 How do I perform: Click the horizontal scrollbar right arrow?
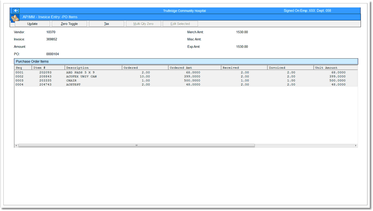[x=356, y=146]
